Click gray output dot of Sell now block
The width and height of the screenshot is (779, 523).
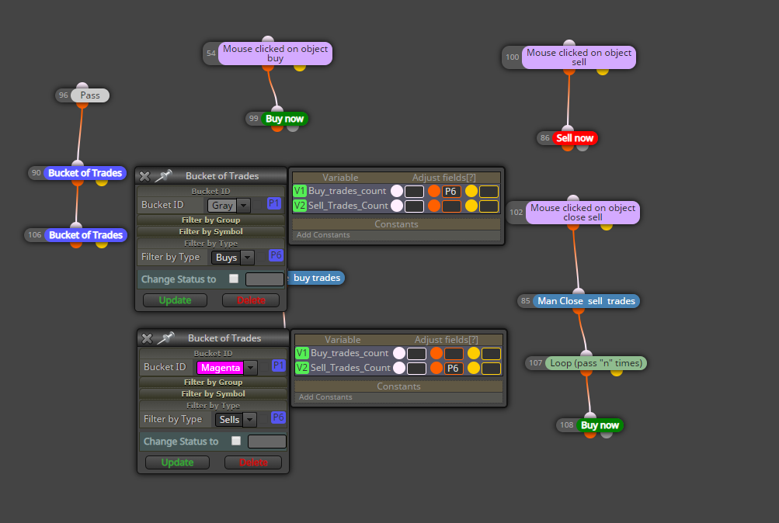(x=583, y=147)
